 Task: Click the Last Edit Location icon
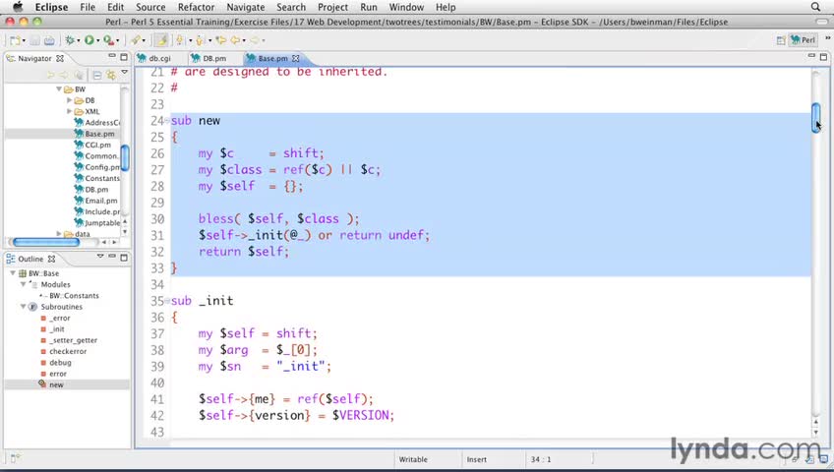[x=221, y=40]
